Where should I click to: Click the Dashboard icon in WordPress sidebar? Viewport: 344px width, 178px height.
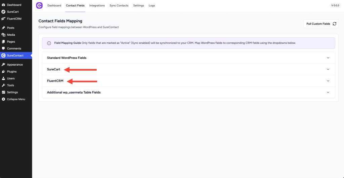[3, 5]
